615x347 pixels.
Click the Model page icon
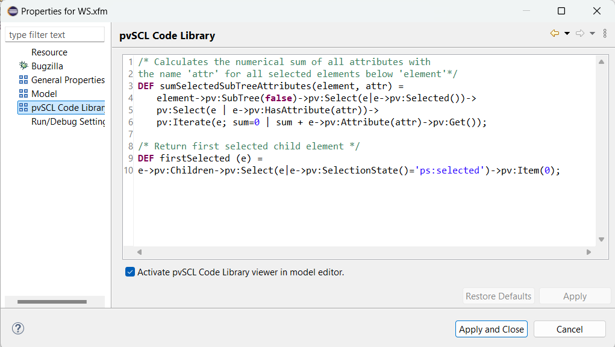(x=22, y=93)
